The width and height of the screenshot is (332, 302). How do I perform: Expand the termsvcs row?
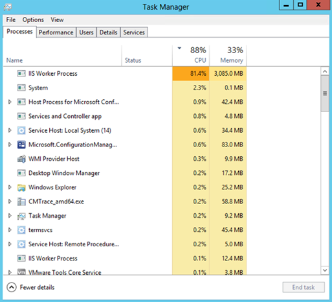pos(10,230)
